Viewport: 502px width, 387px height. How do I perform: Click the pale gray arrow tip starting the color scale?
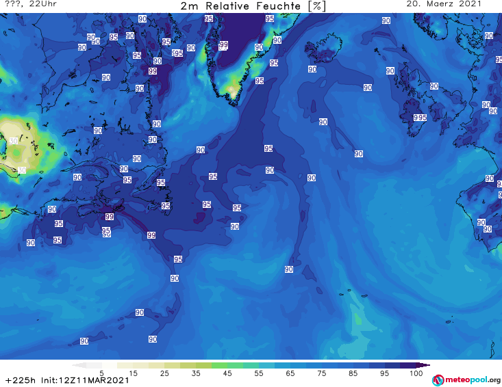pos(79,365)
